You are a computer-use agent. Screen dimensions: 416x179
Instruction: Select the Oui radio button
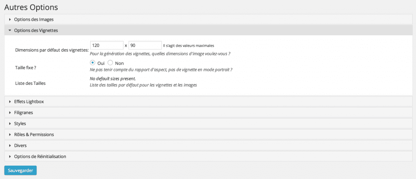(93, 63)
